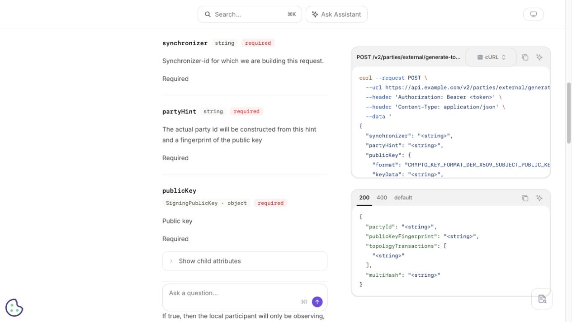
Task: Open the Ask Assistant sparkle button
Action: coord(336,14)
